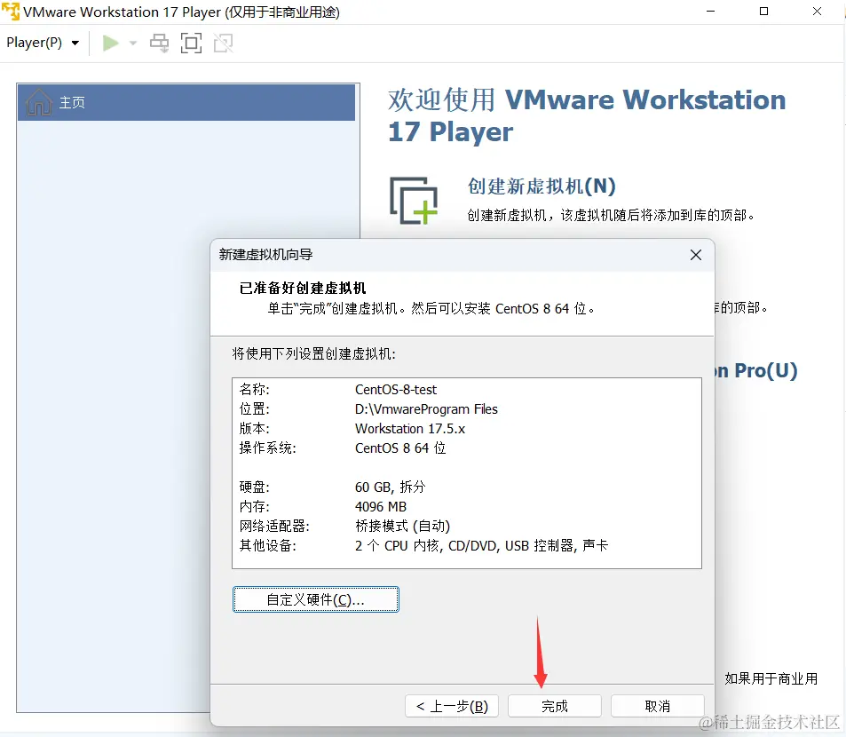
Task: Close the 新建虚拟机向导 dialog with the X
Action: (x=695, y=255)
